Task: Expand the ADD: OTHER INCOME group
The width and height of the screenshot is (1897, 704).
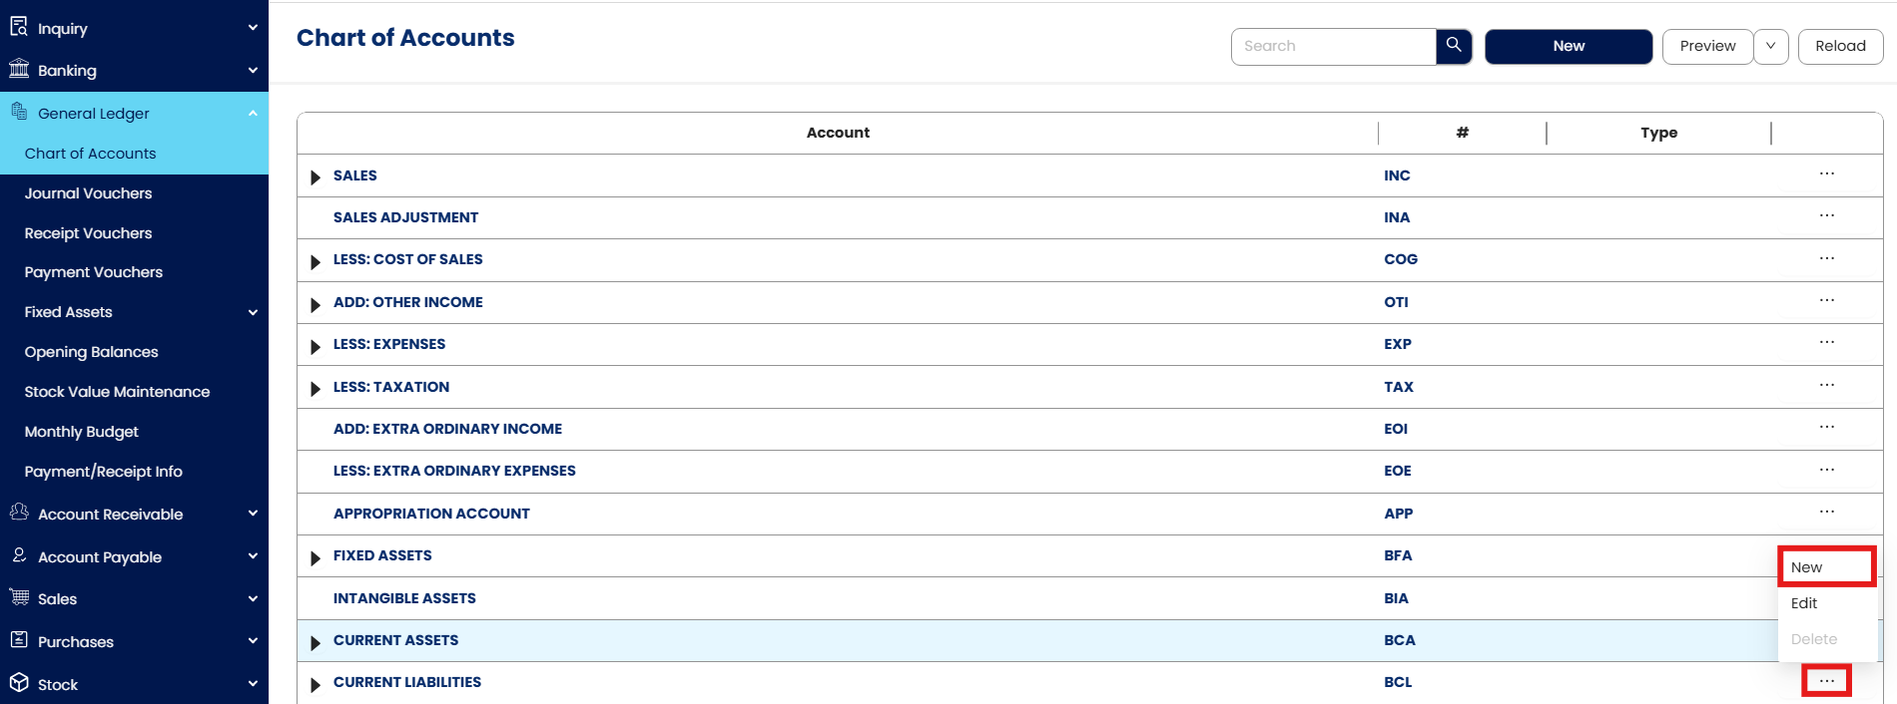Action: tap(316, 305)
